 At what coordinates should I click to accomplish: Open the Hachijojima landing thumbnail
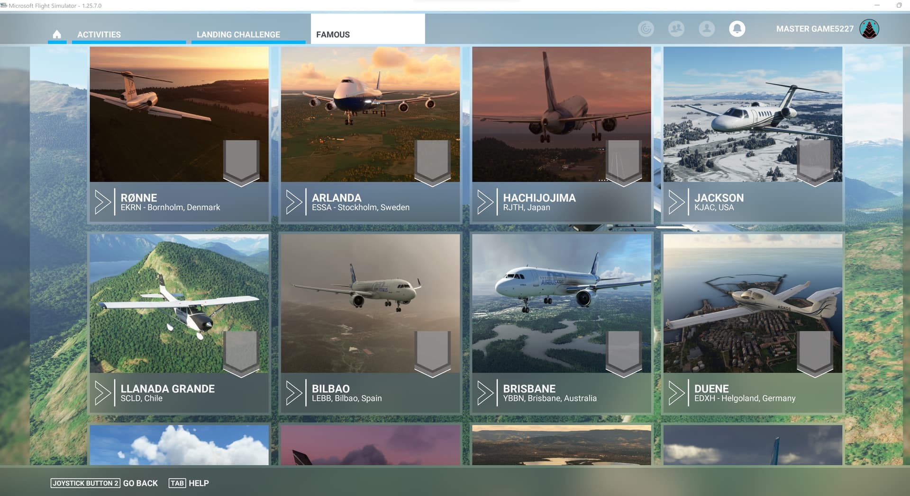point(562,114)
